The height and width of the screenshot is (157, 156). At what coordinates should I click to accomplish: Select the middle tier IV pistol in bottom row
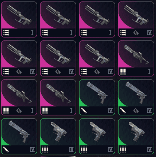(x=97, y=136)
